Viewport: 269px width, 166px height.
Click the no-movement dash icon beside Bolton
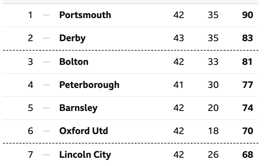[x=46, y=62]
